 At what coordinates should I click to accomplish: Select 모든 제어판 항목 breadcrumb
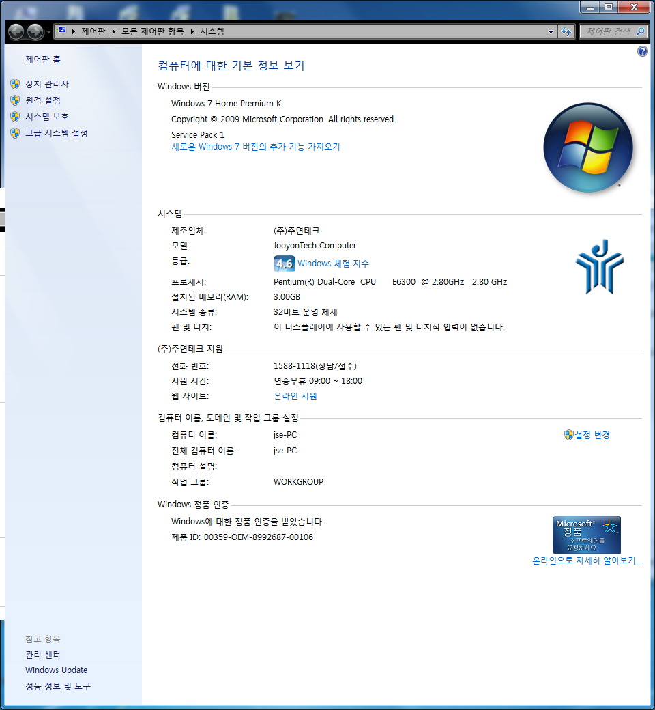pyautogui.click(x=153, y=31)
